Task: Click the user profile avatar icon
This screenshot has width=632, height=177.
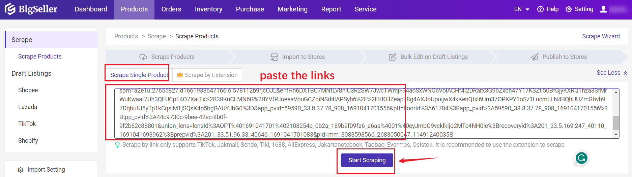Action: point(603,9)
